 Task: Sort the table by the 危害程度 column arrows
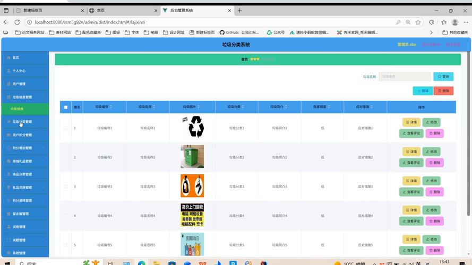click(x=329, y=107)
